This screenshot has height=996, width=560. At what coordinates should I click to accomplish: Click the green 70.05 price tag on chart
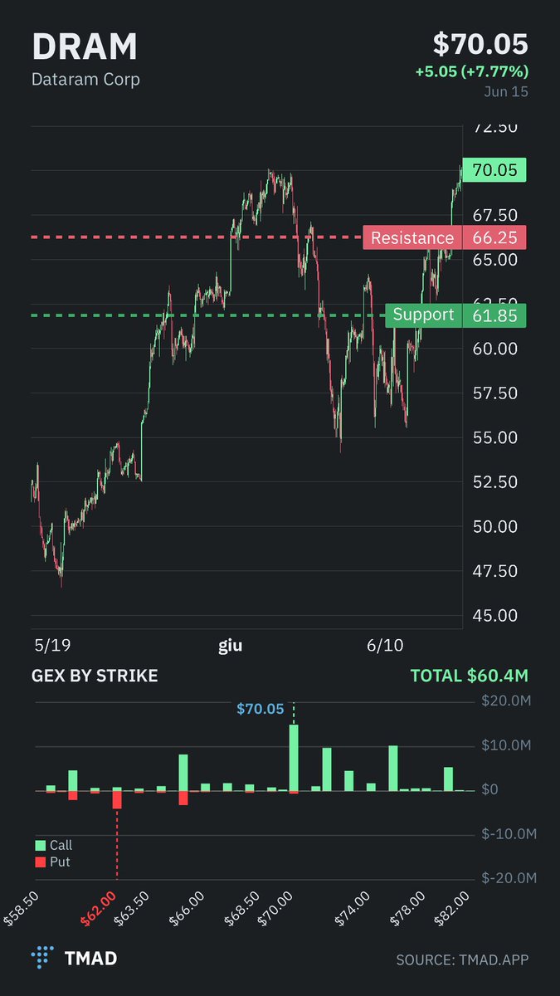click(494, 170)
